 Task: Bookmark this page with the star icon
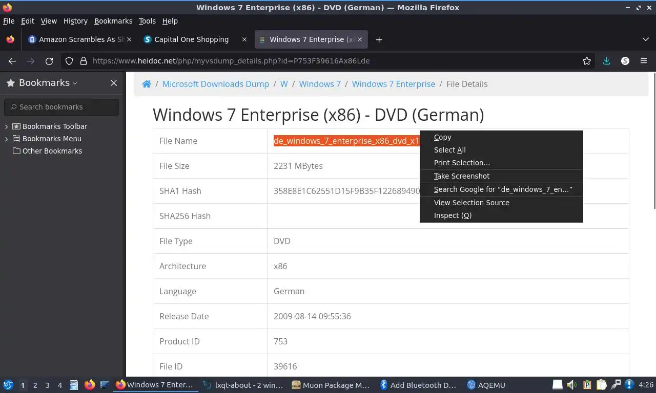tap(587, 61)
